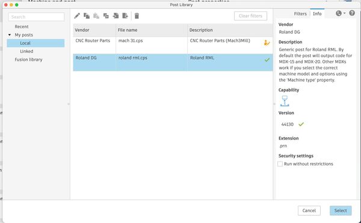This screenshot has width=361, height=223.
Task: Enable Run without restrictions checkbox
Action: pos(280,164)
